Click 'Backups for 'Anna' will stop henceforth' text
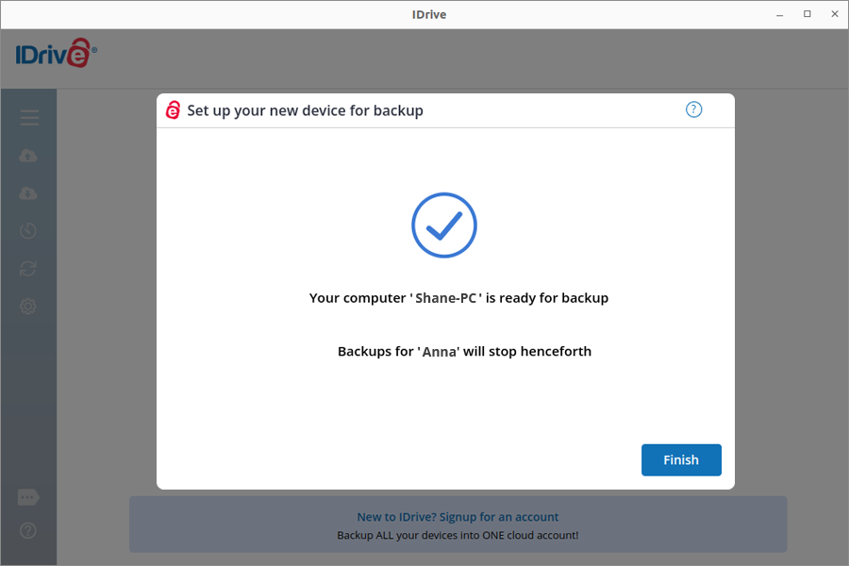This screenshot has width=849, height=566. (x=464, y=352)
